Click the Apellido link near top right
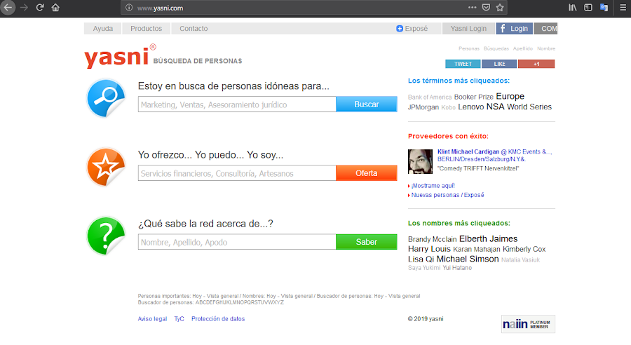631x345 pixels. coord(523,48)
